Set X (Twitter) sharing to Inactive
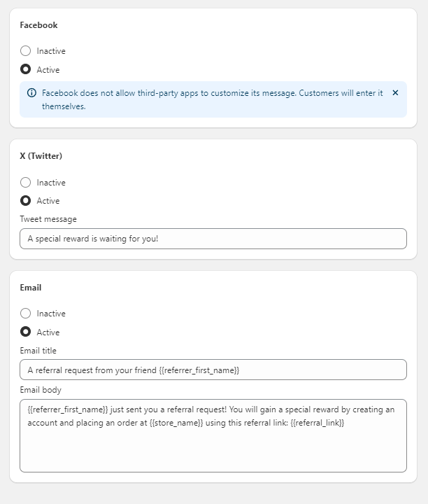428x504 pixels. 26,183
